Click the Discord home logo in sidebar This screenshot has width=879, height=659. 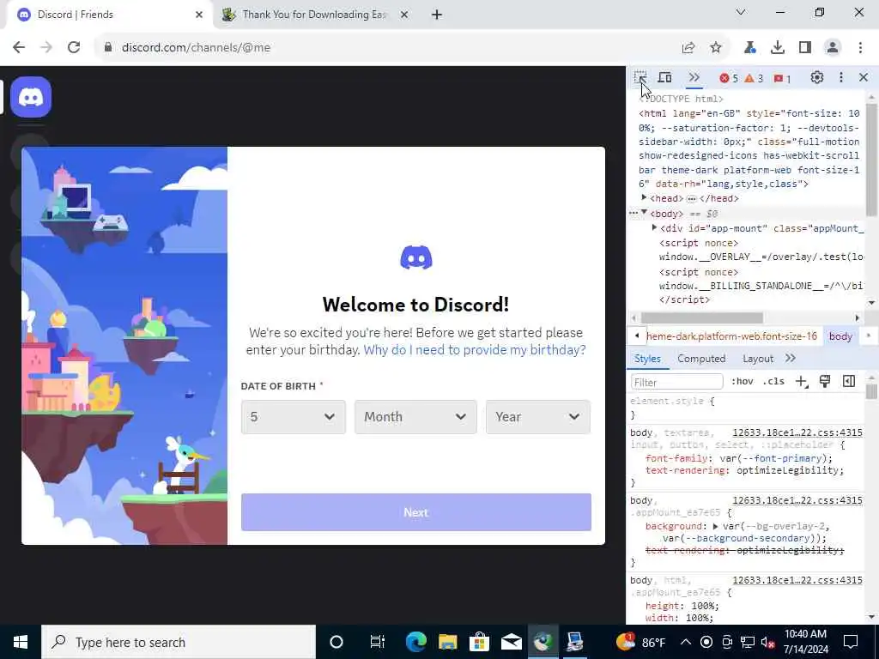click(31, 97)
